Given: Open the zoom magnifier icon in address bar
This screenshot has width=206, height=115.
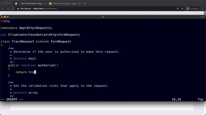Looking at the screenshot, I should 178,9.
